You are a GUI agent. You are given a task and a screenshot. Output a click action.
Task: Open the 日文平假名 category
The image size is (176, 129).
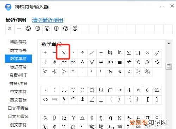(x=18, y=108)
